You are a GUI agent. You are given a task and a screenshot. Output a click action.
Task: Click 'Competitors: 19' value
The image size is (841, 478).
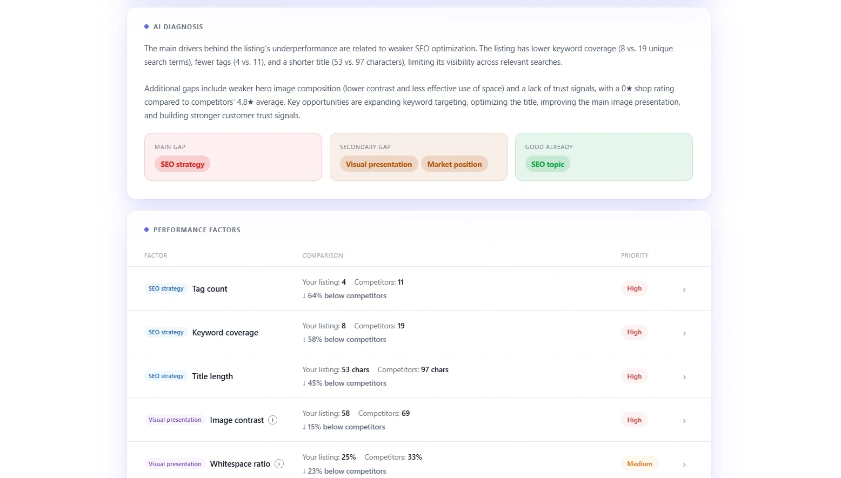pyautogui.click(x=379, y=326)
